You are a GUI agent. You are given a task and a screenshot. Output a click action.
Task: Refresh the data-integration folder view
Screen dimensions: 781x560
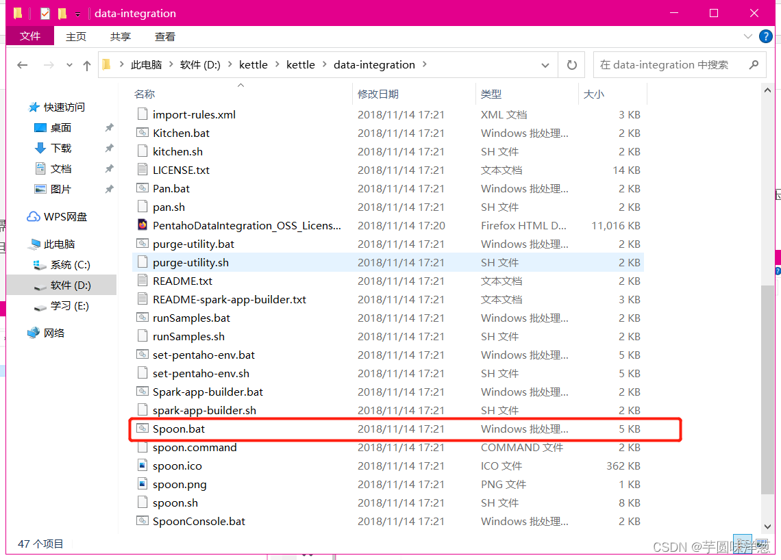[572, 65]
